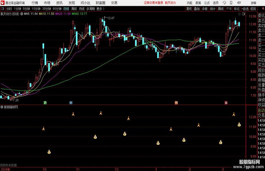Click the MA60: 10.77 indicator label
Screen dimensions: 265x171
click(79, 14)
